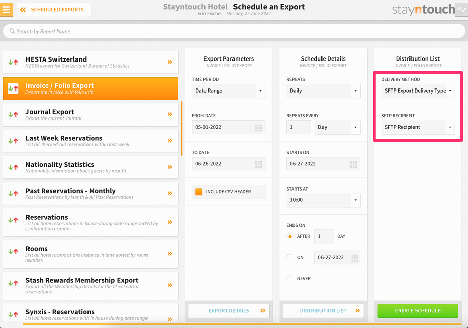Open Nationality Statistics chevron
The image size is (468, 328).
(170, 167)
